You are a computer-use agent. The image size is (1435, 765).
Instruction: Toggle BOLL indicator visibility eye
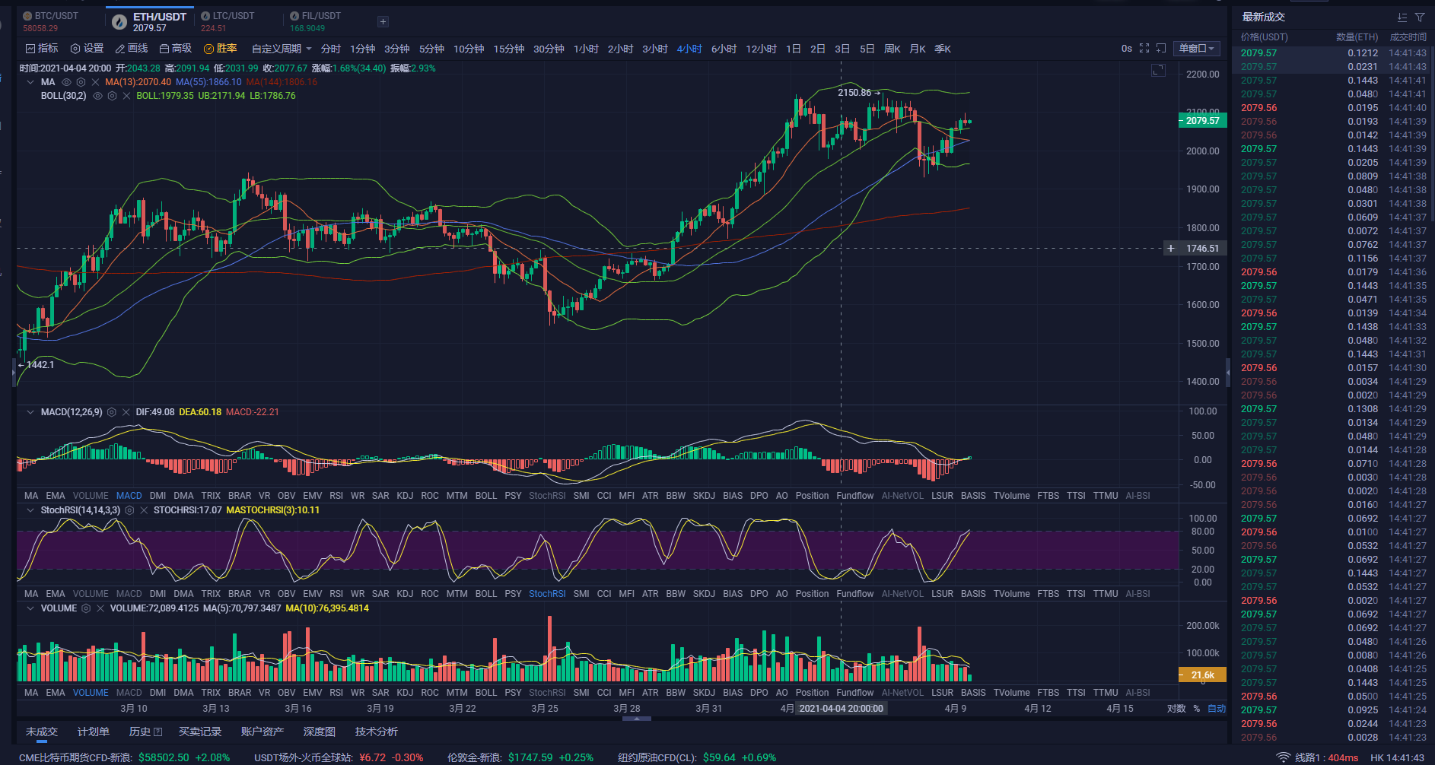tap(97, 96)
